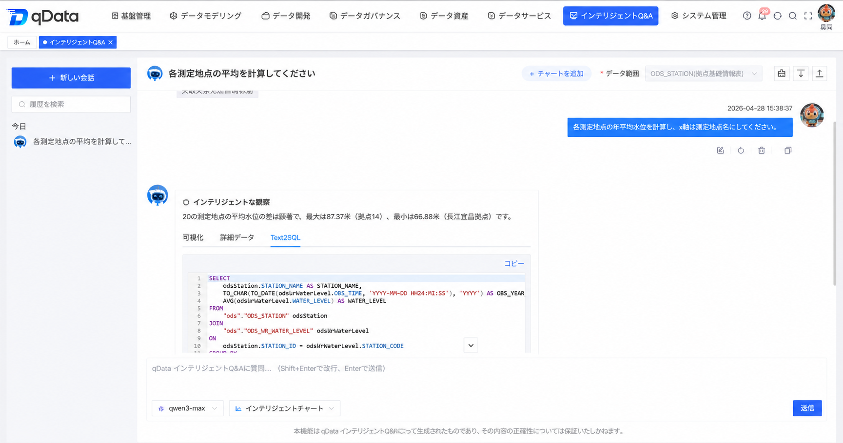This screenshot has width=843, height=443.
Task: Open the user avatar at top right
Action: click(x=826, y=13)
